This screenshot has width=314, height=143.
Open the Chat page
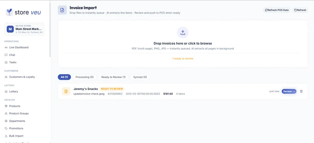point(12,55)
